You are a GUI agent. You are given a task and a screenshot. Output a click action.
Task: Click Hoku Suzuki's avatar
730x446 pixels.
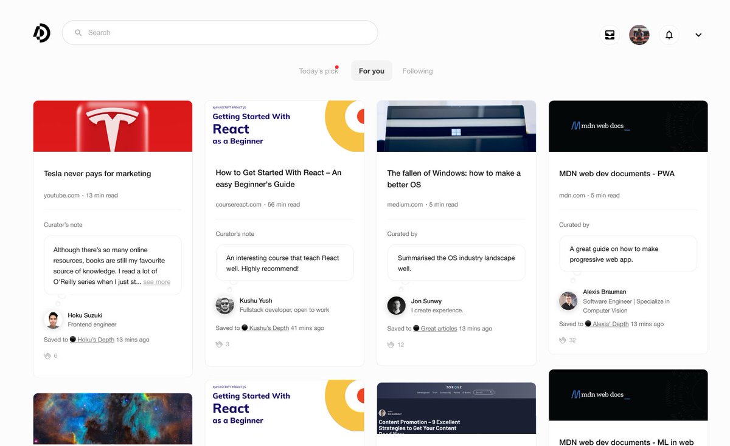(x=53, y=320)
